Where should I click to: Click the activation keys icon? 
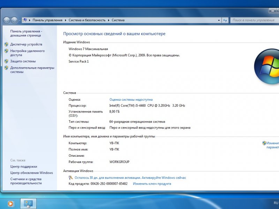pyautogui.click(x=71, y=178)
